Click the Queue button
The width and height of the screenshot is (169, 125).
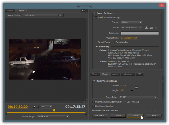coord(118,115)
